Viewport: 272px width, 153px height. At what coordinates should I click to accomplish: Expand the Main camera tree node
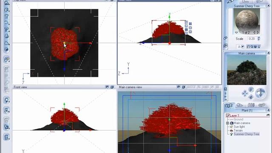click(228, 123)
